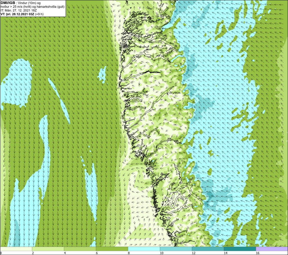
Task: Select the 4–6 m/s green swatch
Action: click(x=80, y=249)
